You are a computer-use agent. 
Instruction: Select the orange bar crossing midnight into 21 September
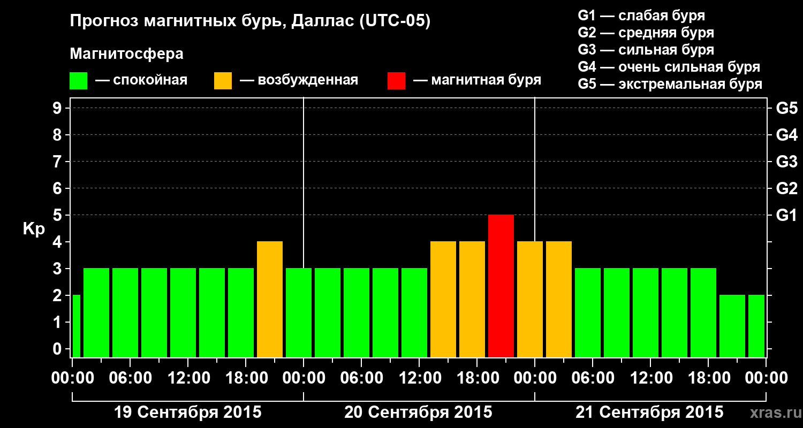530,300
